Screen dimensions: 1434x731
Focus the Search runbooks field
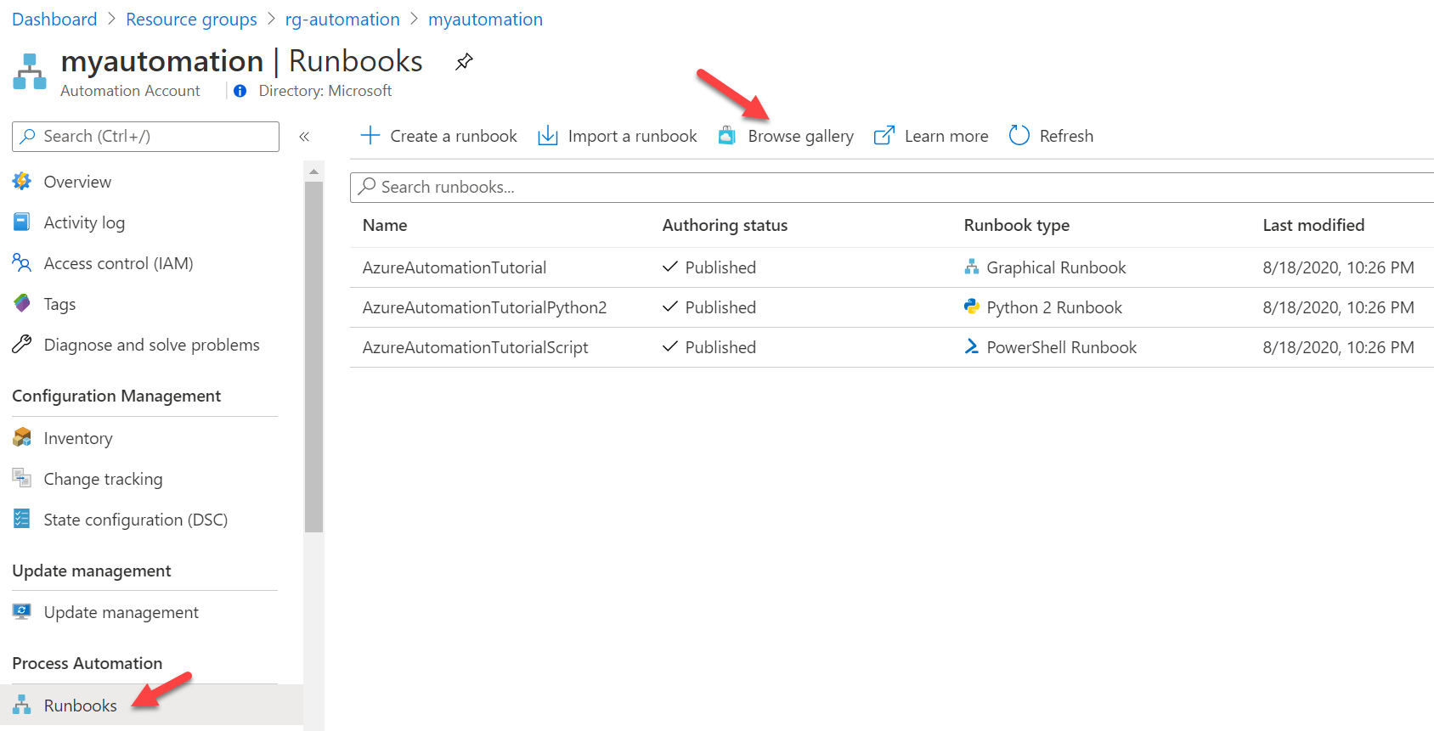tap(892, 188)
